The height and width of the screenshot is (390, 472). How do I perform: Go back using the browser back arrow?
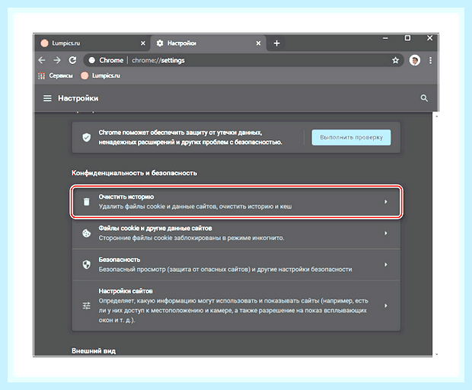42,60
